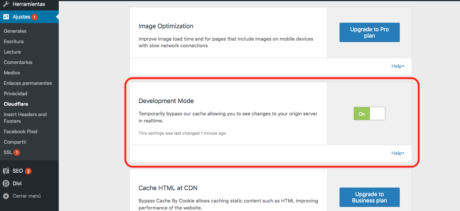Click the red notification badge on Ajustes
Viewport: 460px width, 211px height.
click(x=35, y=17)
